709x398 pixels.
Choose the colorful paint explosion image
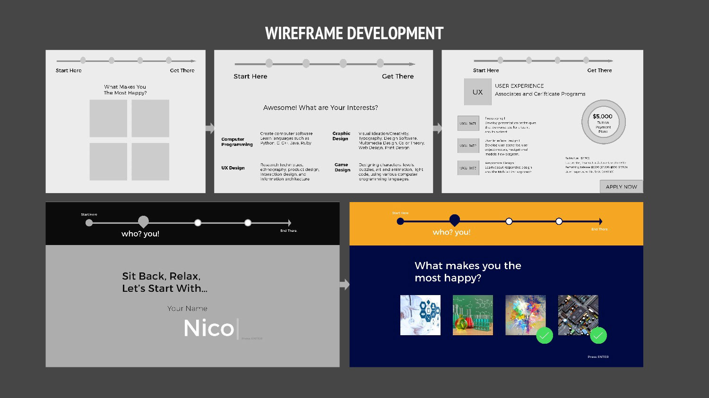click(x=525, y=315)
